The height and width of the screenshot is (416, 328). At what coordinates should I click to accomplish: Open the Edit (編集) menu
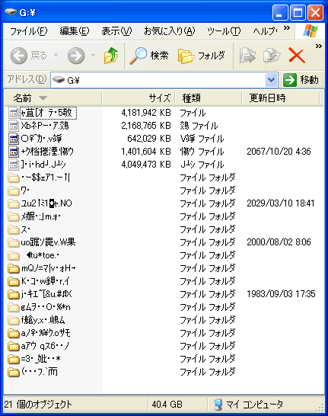75,31
